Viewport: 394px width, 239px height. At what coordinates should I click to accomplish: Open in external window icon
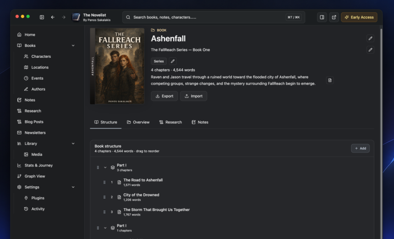[334, 17]
